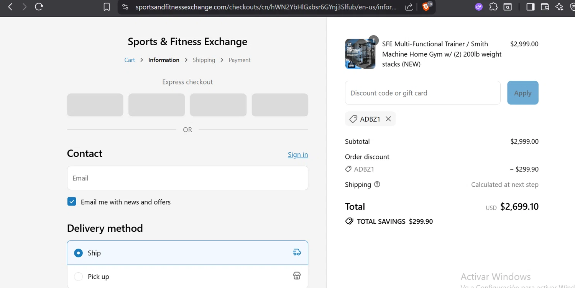Open the Brave Wallet icon
This screenshot has height=288, width=575.
point(545,7)
